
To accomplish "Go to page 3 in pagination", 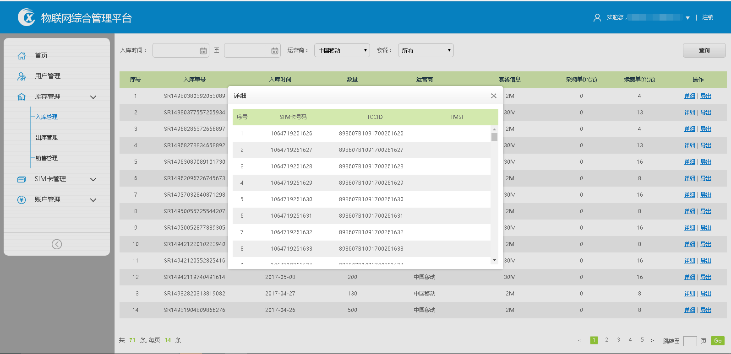I will tap(618, 340).
